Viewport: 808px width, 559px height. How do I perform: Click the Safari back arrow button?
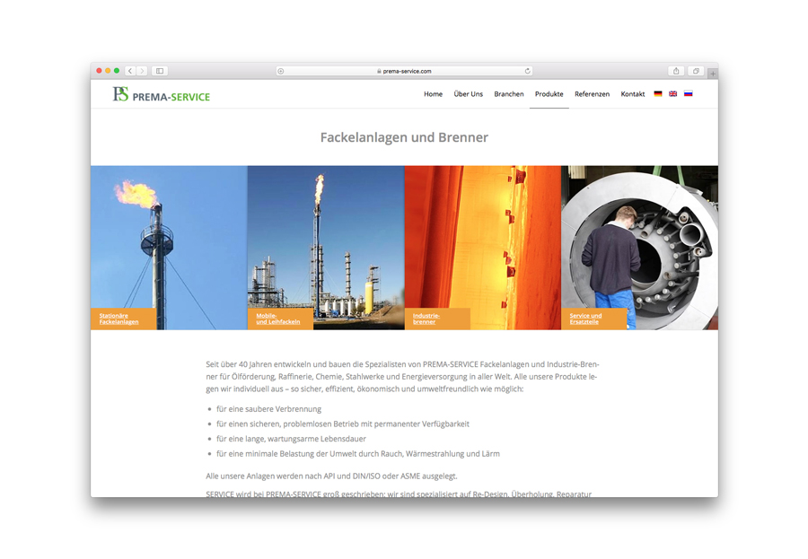(130, 71)
